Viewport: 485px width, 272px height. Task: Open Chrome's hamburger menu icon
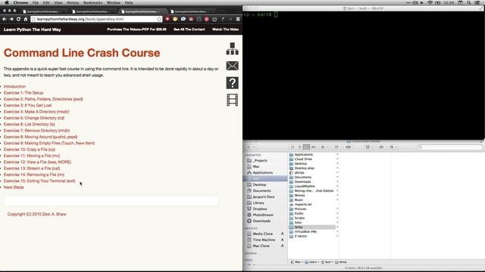tap(238, 19)
